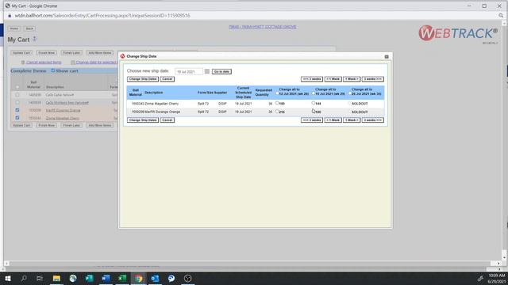This screenshot has width=508, height=285.
Task: Click Cancel selected items link
Action: point(44,63)
